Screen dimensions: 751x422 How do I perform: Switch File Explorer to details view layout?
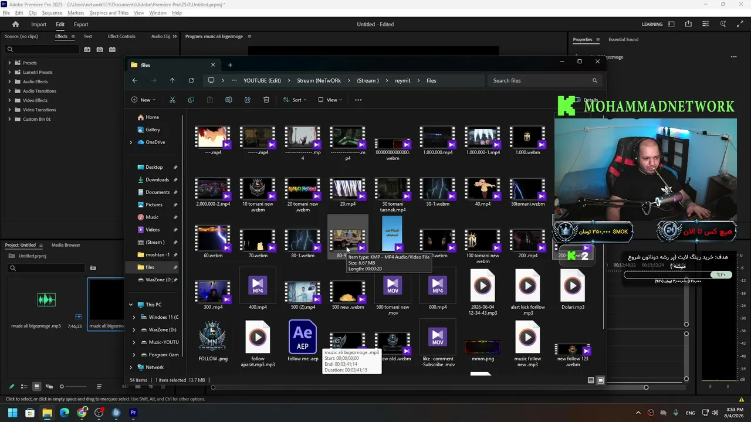[591, 380]
